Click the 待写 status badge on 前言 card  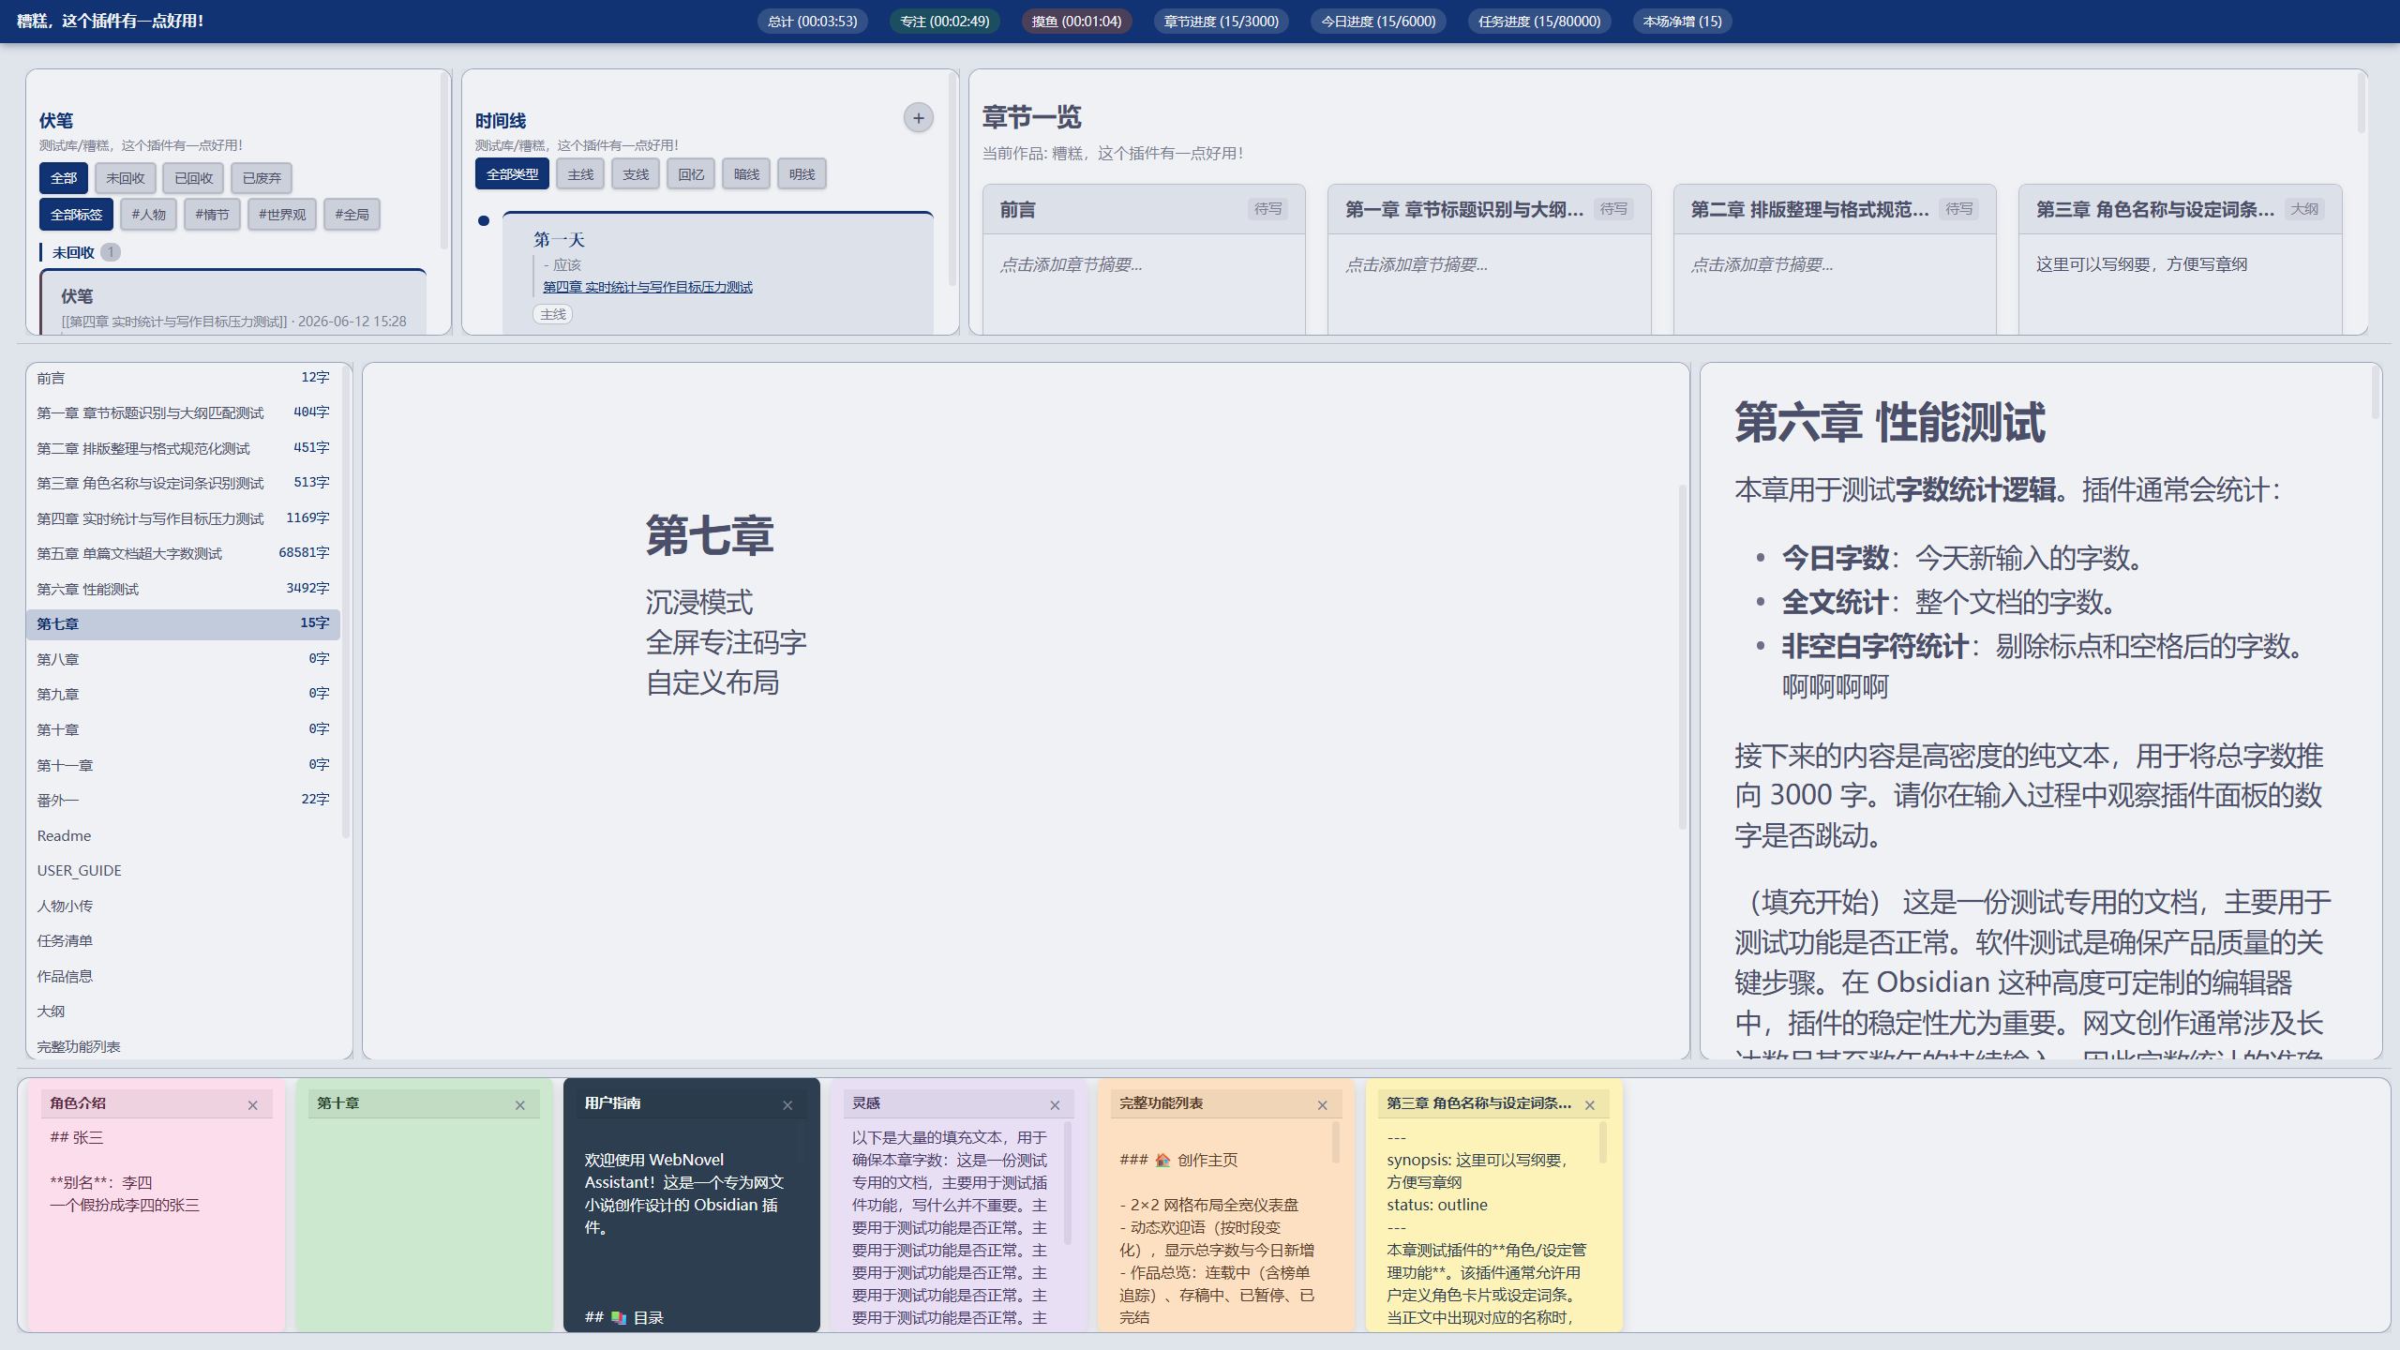coord(1267,209)
